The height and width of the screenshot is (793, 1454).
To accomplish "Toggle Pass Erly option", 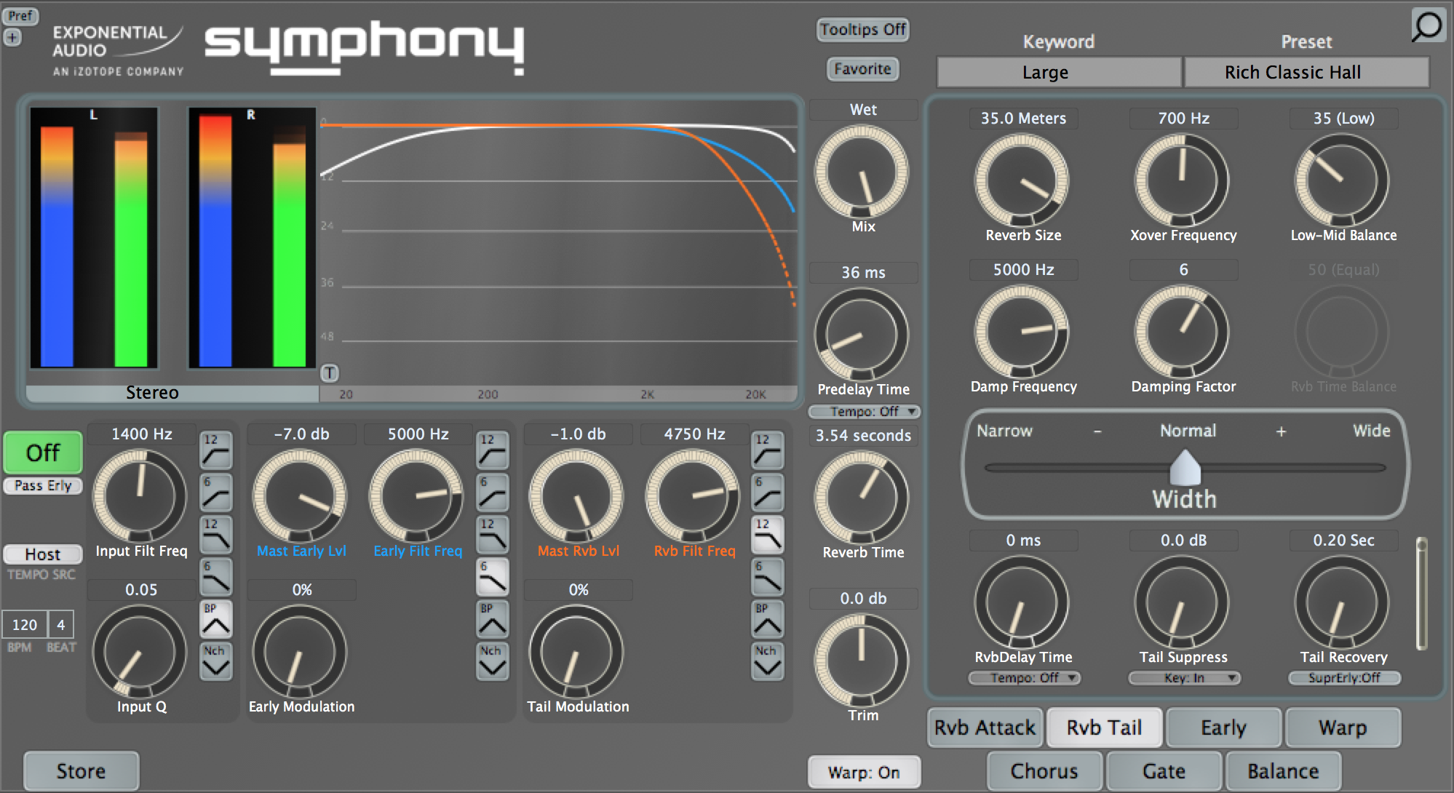I will [x=43, y=485].
